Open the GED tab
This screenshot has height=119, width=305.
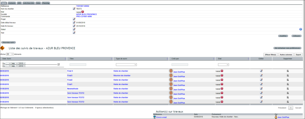(x=19, y=3)
